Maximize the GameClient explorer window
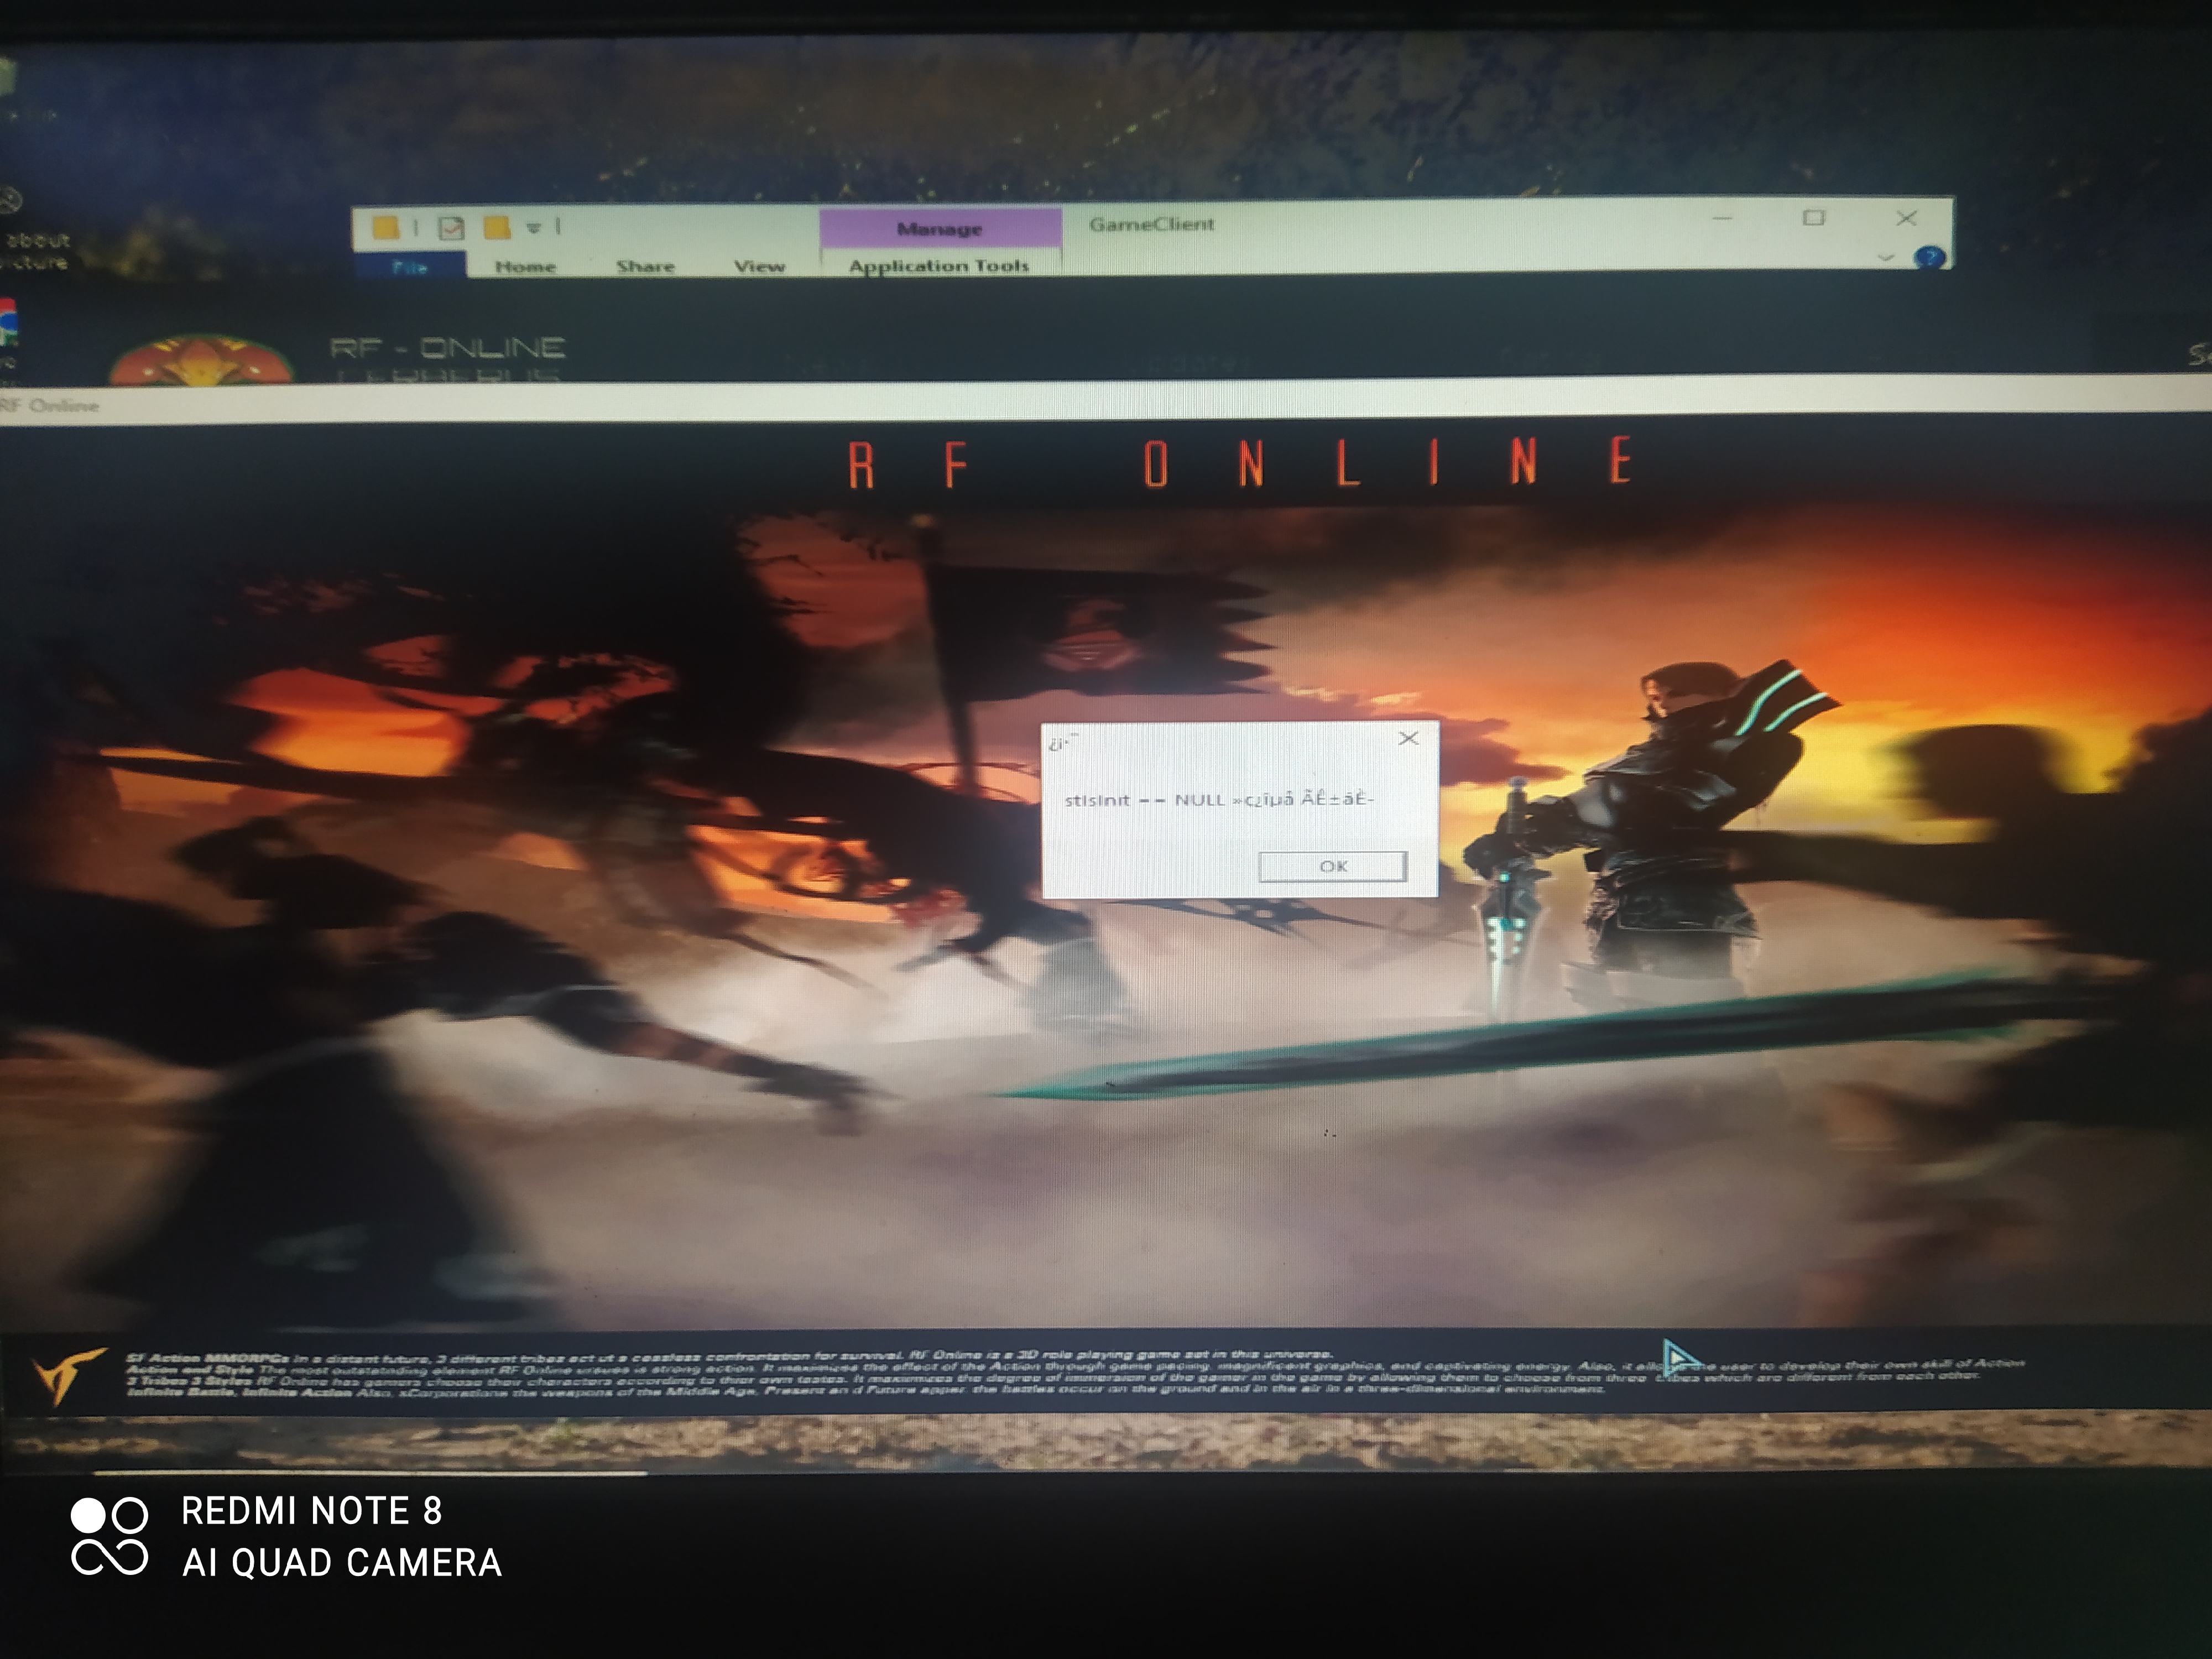Viewport: 2212px width, 1659px height. coord(1813,217)
